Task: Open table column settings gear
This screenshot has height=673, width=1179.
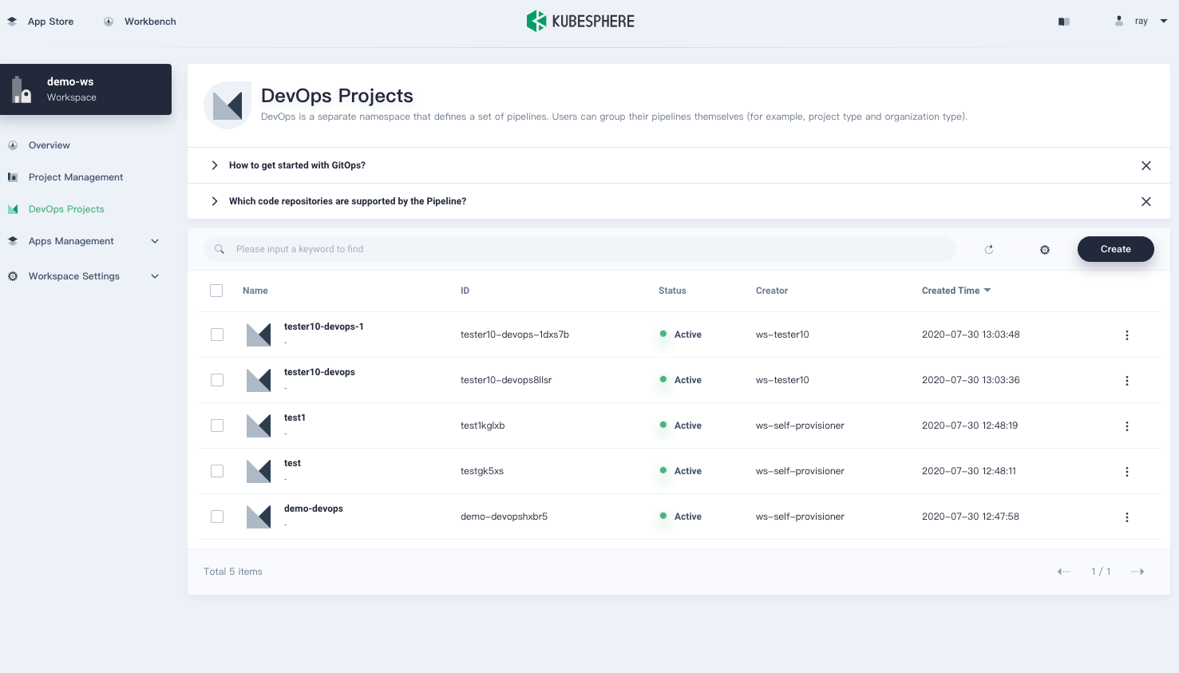Action: [1045, 250]
